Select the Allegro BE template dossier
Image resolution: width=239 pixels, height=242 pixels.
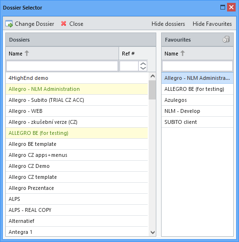(76, 144)
